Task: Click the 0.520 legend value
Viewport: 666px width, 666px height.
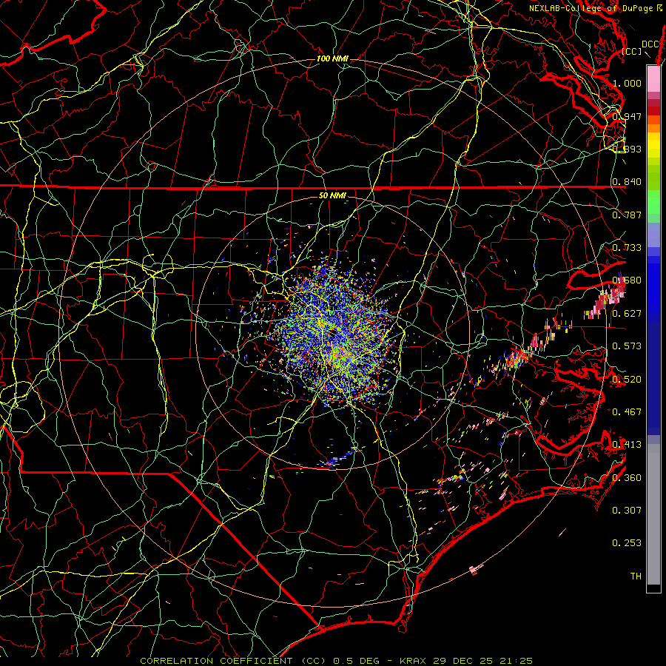Action: coord(627,380)
